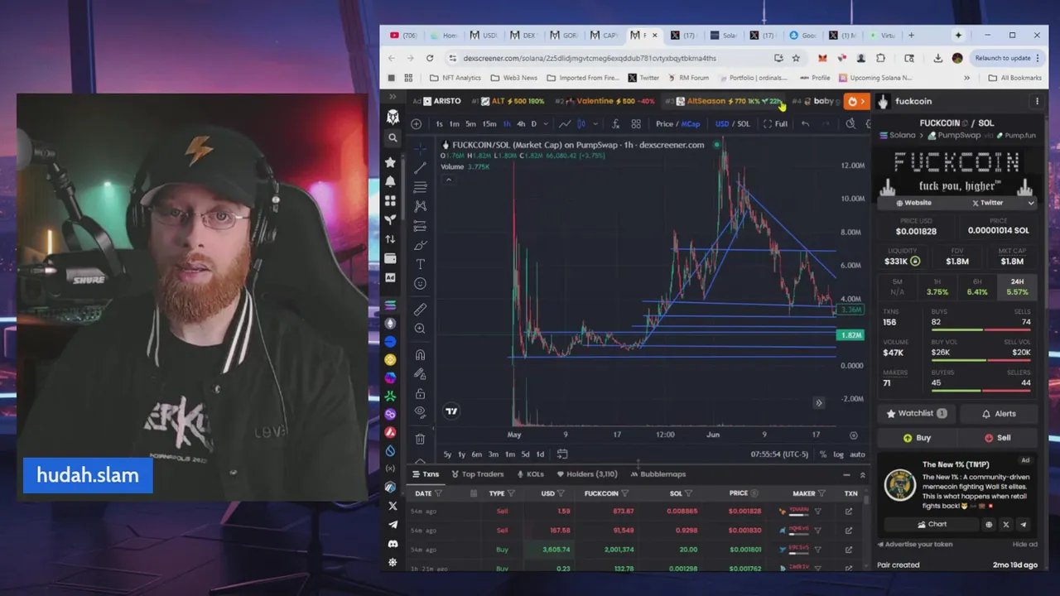Toggle auto scale on the chart
Image resolution: width=1060 pixels, height=596 pixels.
[857, 454]
